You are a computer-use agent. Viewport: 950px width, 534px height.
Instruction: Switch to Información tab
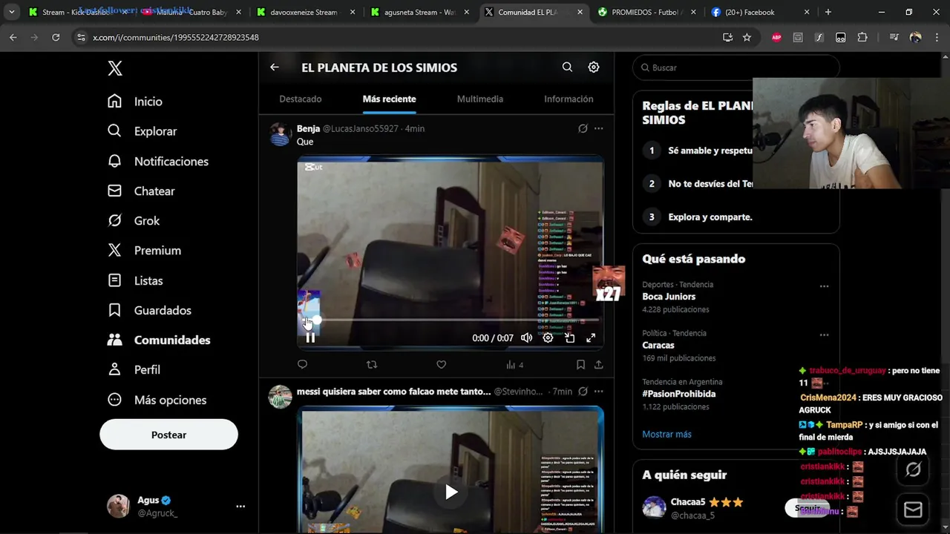point(569,99)
